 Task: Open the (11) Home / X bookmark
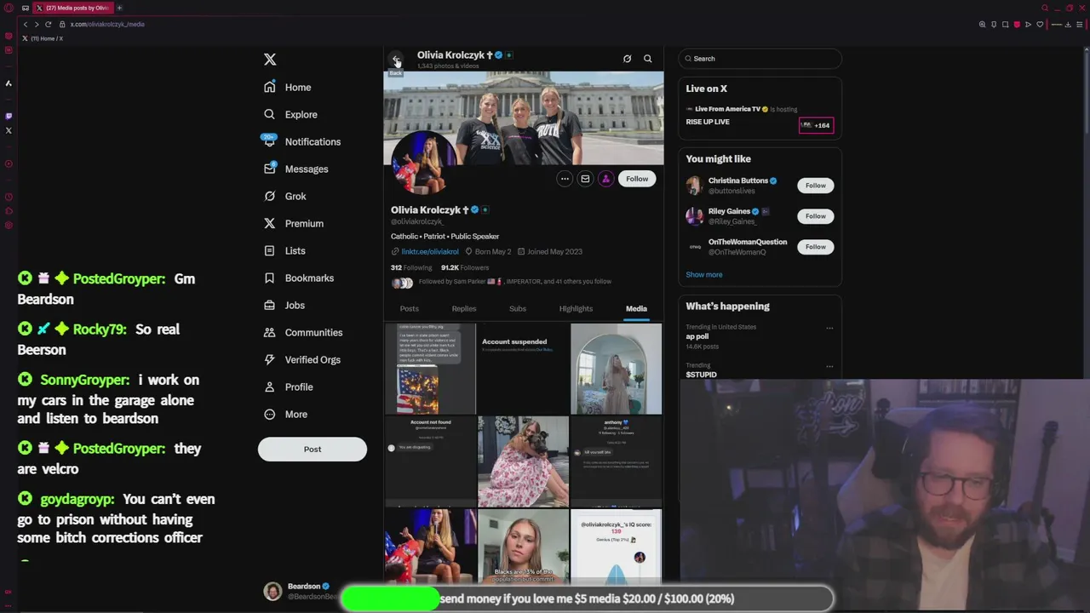coord(43,38)
